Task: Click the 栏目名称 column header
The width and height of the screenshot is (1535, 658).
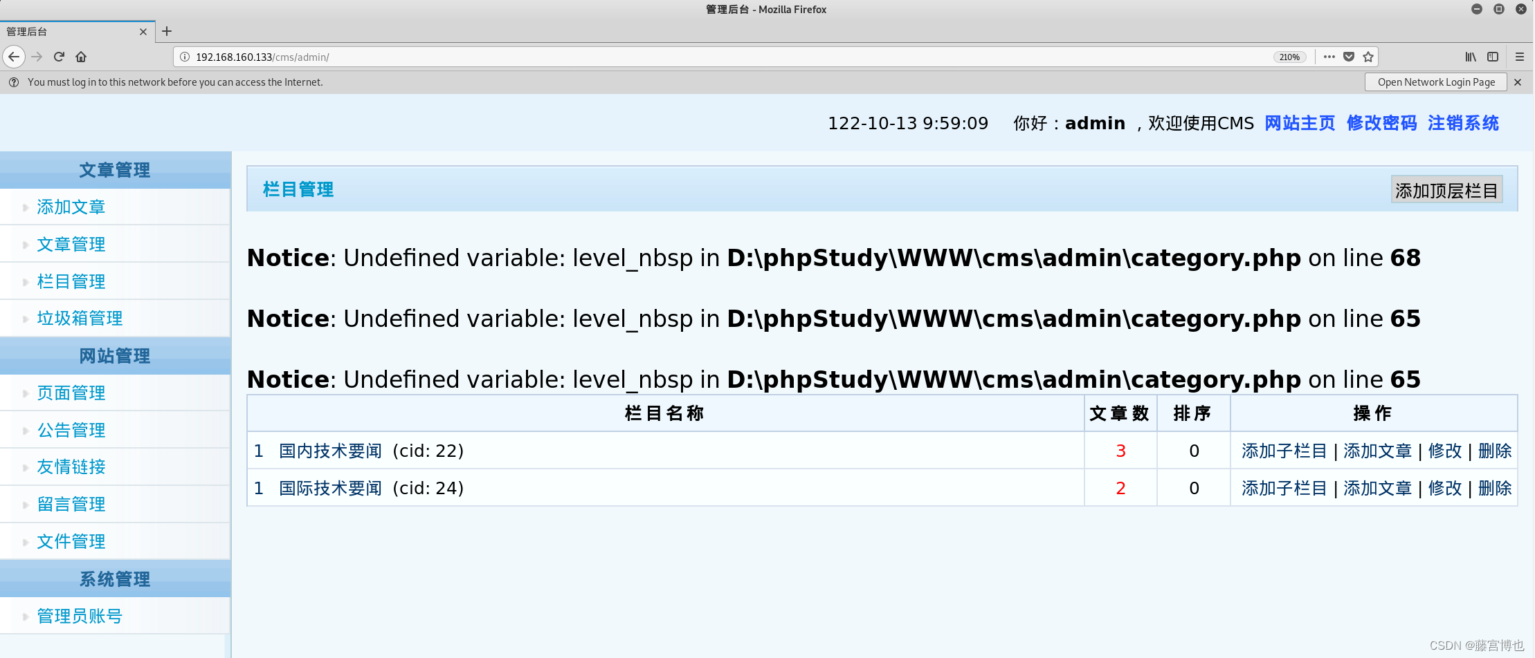Action: pyautogui.click(x=664, y=413)
